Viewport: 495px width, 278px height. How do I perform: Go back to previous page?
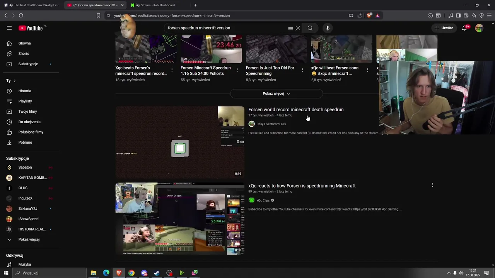[x=5, y=15]
